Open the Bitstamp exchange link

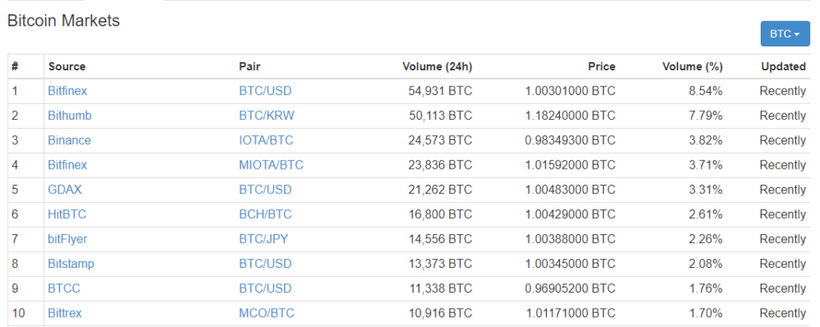pos(71,264)
